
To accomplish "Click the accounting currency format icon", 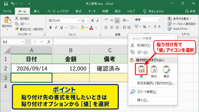I will coord(137,27).
